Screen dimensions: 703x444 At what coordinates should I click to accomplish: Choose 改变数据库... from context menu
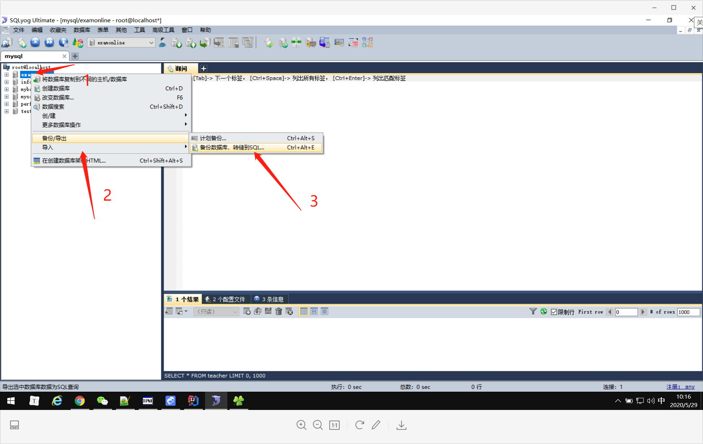pyautogui.click(x=110, y=98)
